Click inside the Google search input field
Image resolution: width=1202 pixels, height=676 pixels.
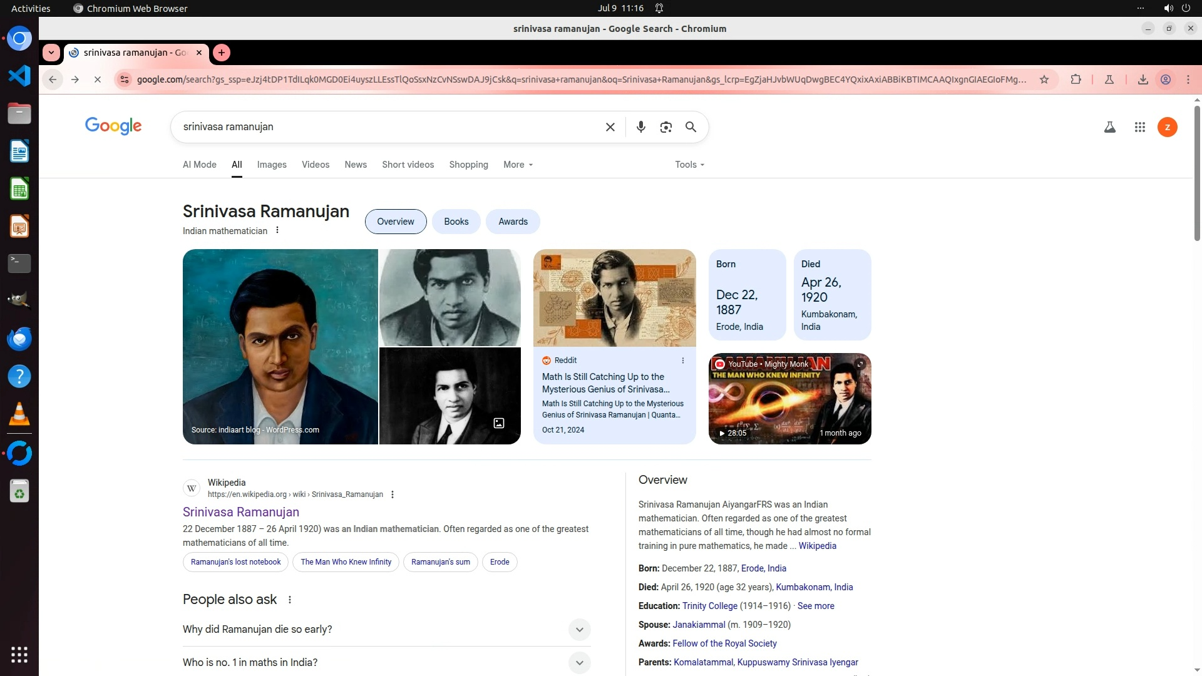pos(388,127)
